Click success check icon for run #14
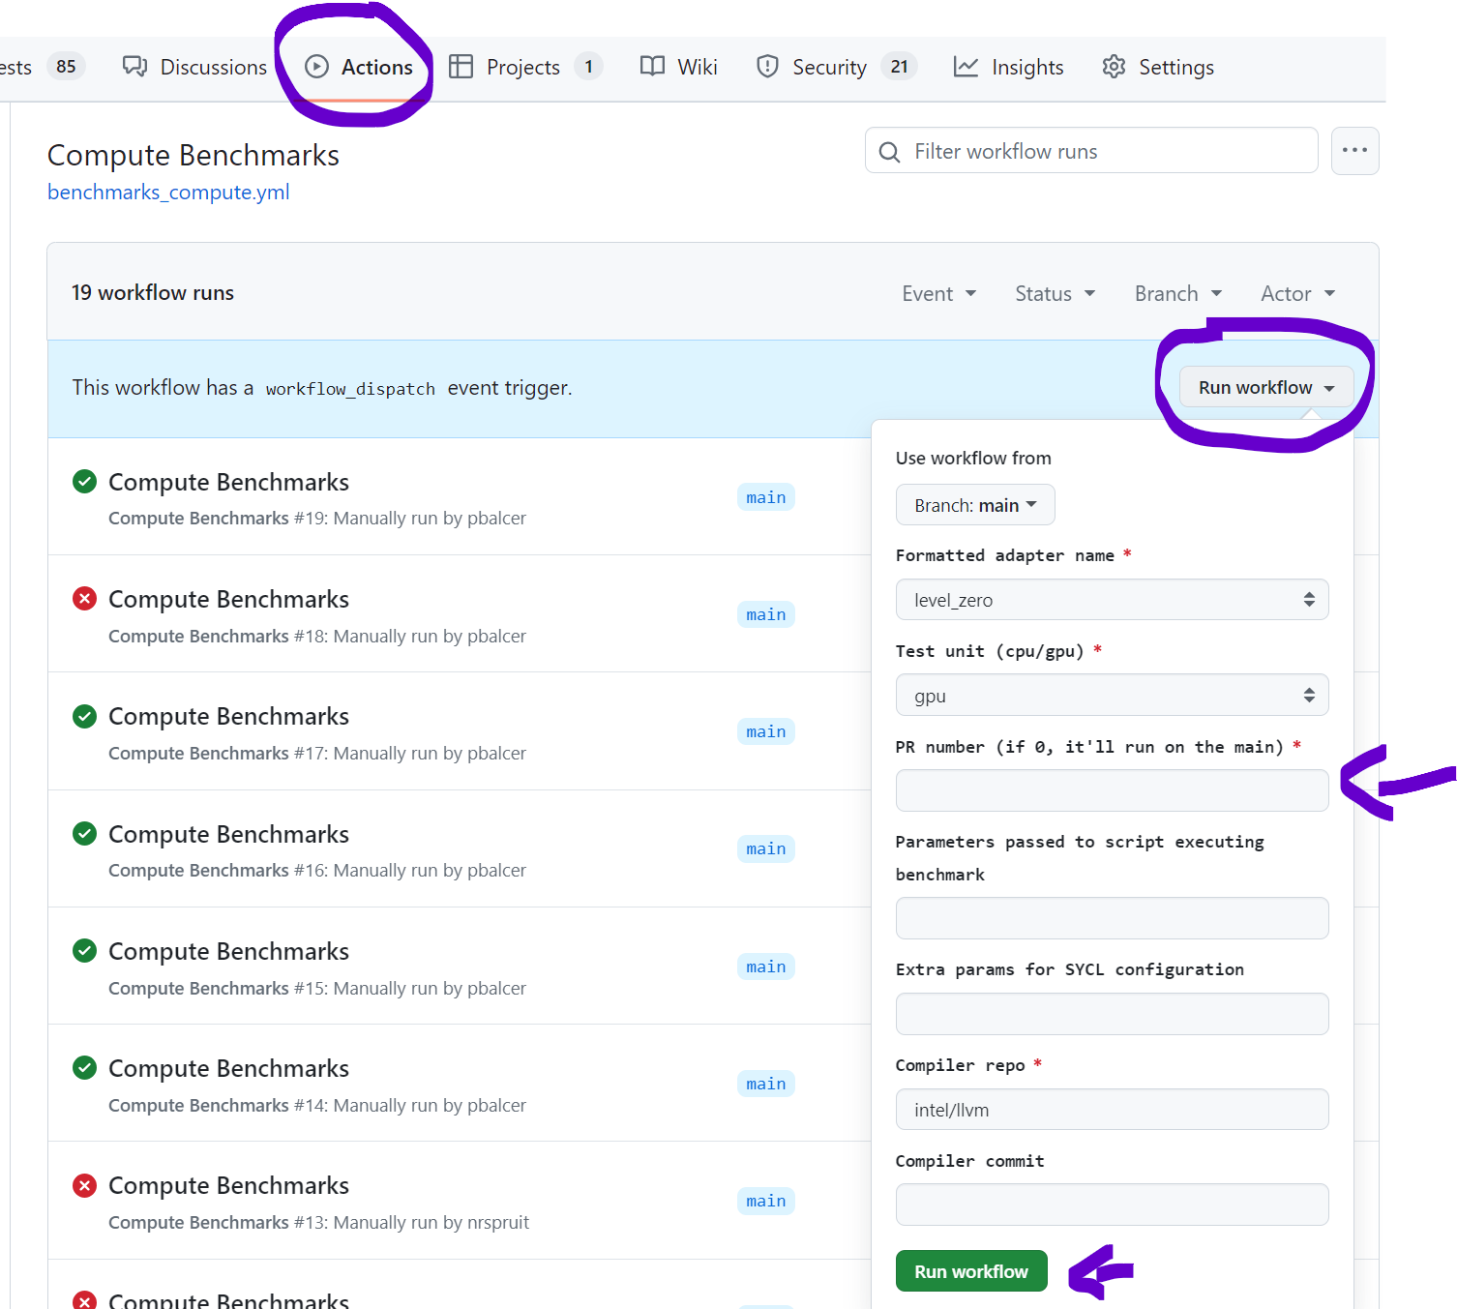This screenshot has width=1457, height=1309. 85,1067
